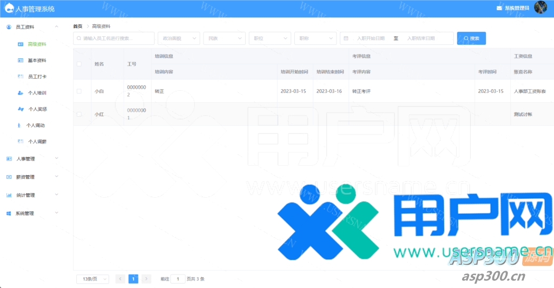Expand the 薪资管理 sidebar menu
The width and height of the screenshot is (554, 288).
(x=31, y=177)
